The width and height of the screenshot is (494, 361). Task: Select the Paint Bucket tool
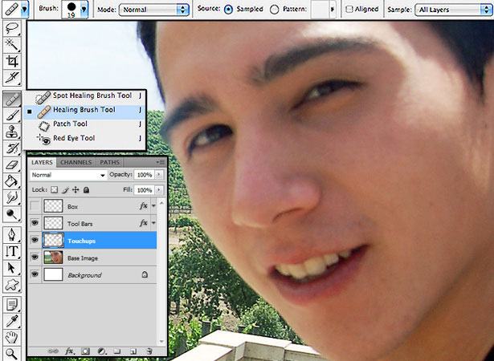click(12, 181)
